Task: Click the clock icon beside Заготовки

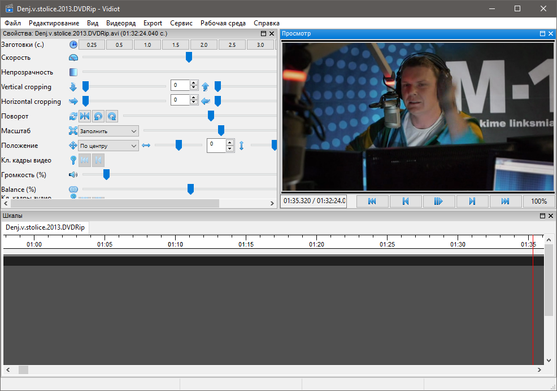Action: point(73,45)
